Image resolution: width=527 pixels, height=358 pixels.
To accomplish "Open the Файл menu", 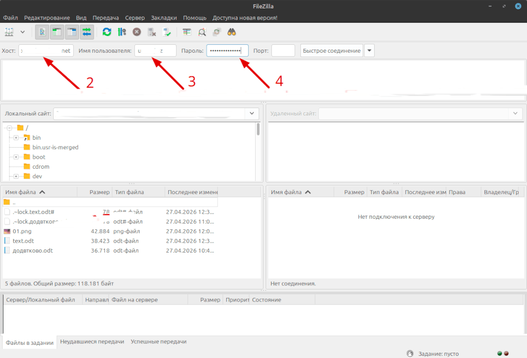I will pyautogui.click(x=11, y=18).
